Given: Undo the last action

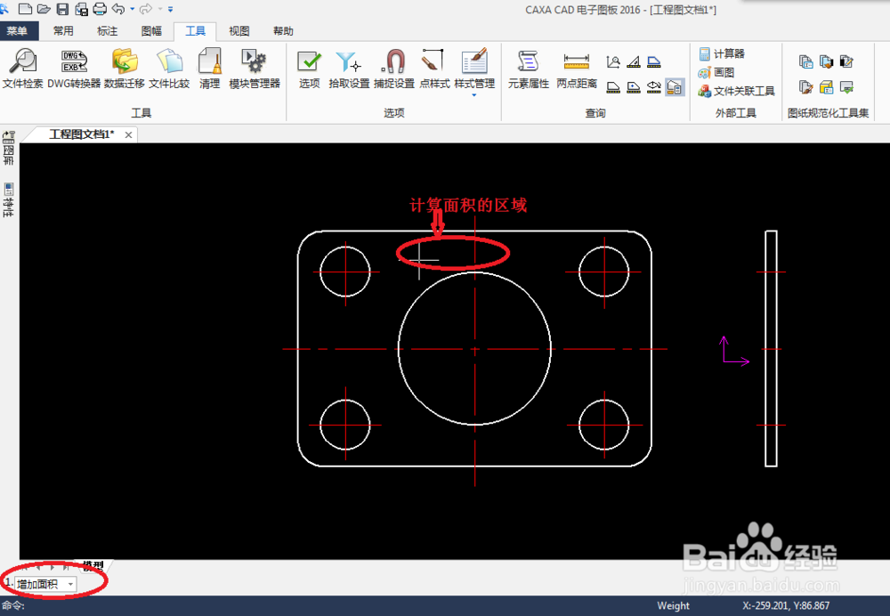Looking at the screenshot, I should 118,9.
